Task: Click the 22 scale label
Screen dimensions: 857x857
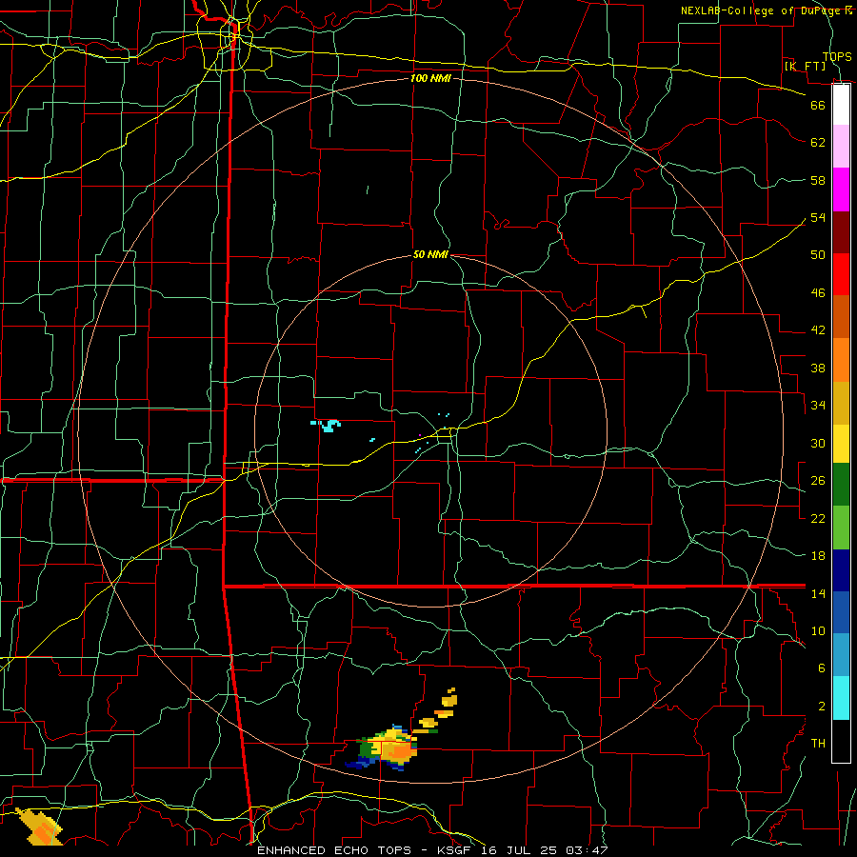Action: (x=818, y=518)
